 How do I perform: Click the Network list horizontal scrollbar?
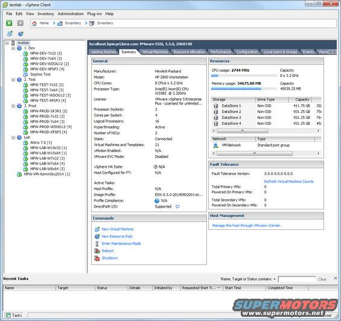point(266,153)
